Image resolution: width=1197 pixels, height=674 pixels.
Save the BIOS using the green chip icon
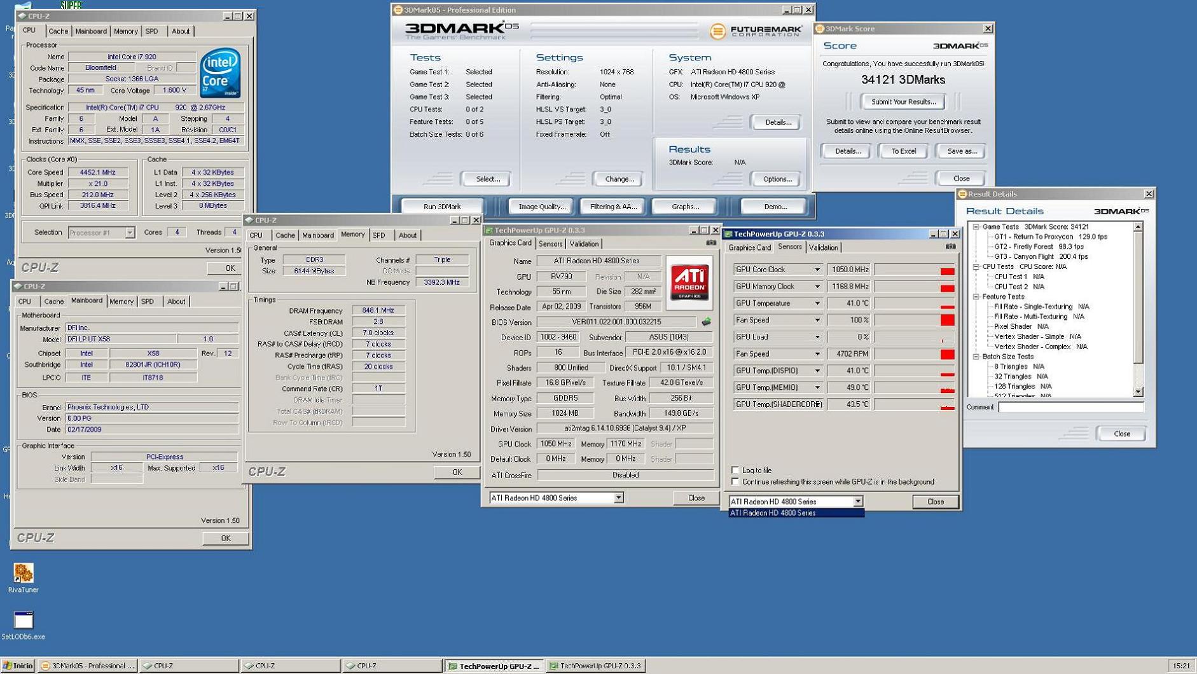click(706, 322)
